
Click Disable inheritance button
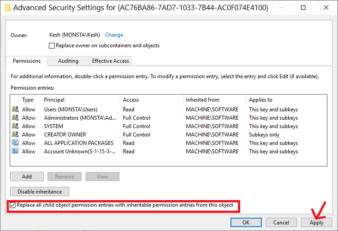[40, 191]
